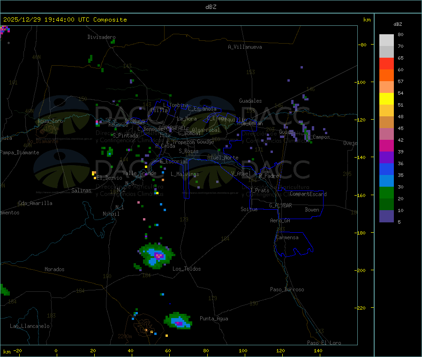Click the 39 dBZ magenta color swatch
Image resolution: width=422 pixels, height=357 pixels.
tap(386, 145)
